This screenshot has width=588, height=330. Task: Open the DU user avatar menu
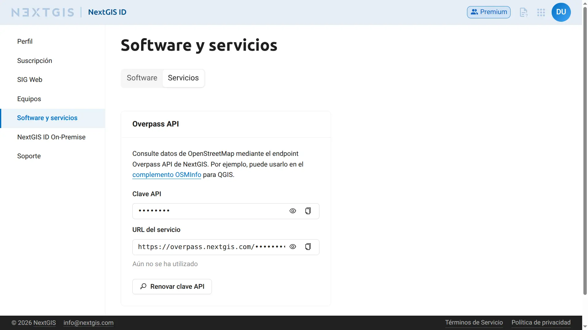pos(561,12)
